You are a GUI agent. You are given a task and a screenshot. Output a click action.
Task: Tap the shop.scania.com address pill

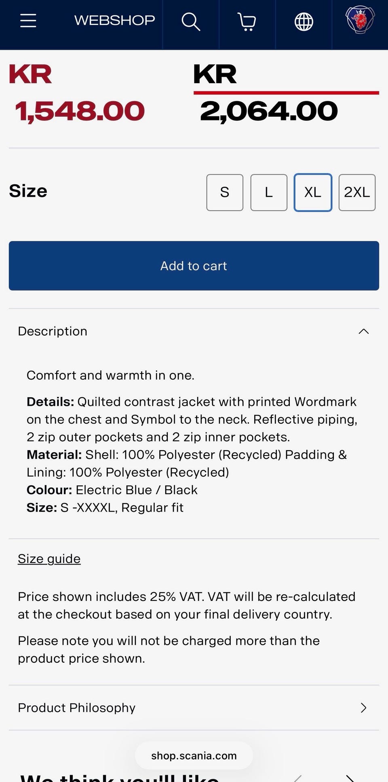click(x=194, y=755)
